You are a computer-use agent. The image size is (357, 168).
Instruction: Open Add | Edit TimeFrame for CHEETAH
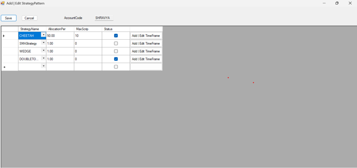point(146,36)
